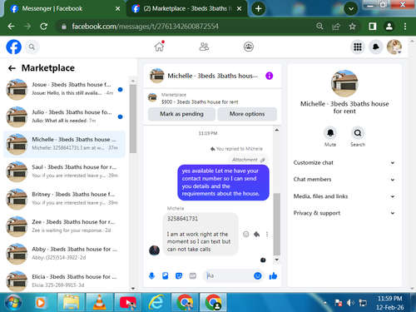Launch VLC from the taskbar
Screen dimensions: 416x312
99,302
